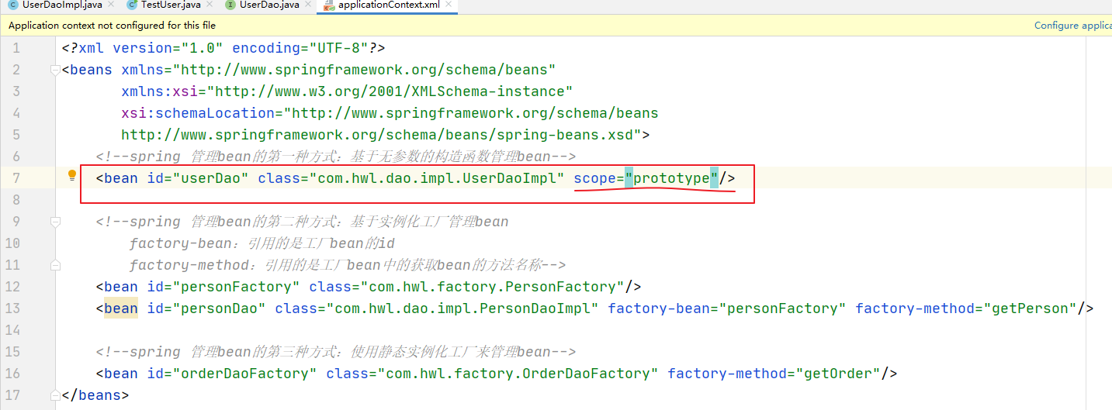This screenshot has height=410, width=1112.
Task: Click the third-method comment on line 15
Action: click(336, 352)
